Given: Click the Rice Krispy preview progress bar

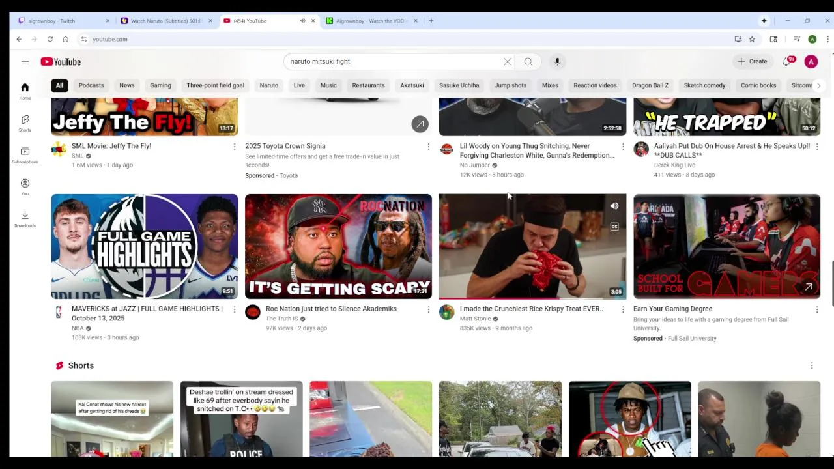Looking at the screenshot, I should [x=532, y=298].
